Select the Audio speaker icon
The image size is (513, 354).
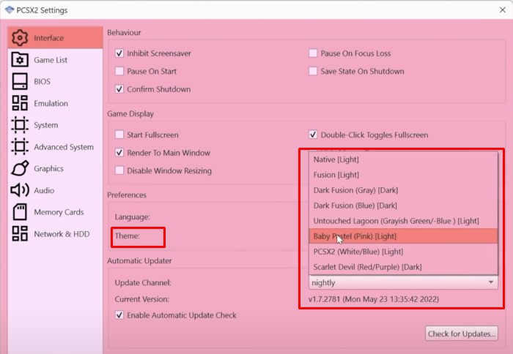click(20, 190)
